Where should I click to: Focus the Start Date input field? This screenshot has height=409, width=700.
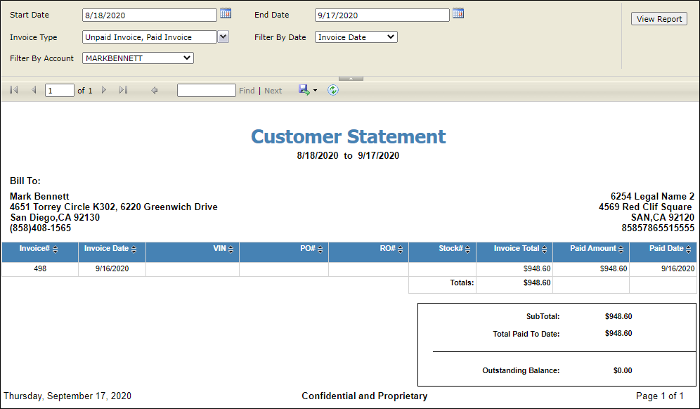[150, 15]
